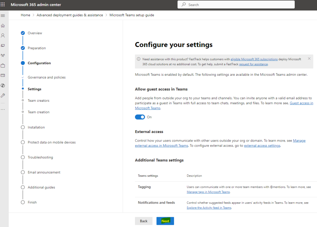Viewport: 317px width, 227px height.
Task: Open eligible Microsoft 365 subscriptions link
Action: coord(254,59)
